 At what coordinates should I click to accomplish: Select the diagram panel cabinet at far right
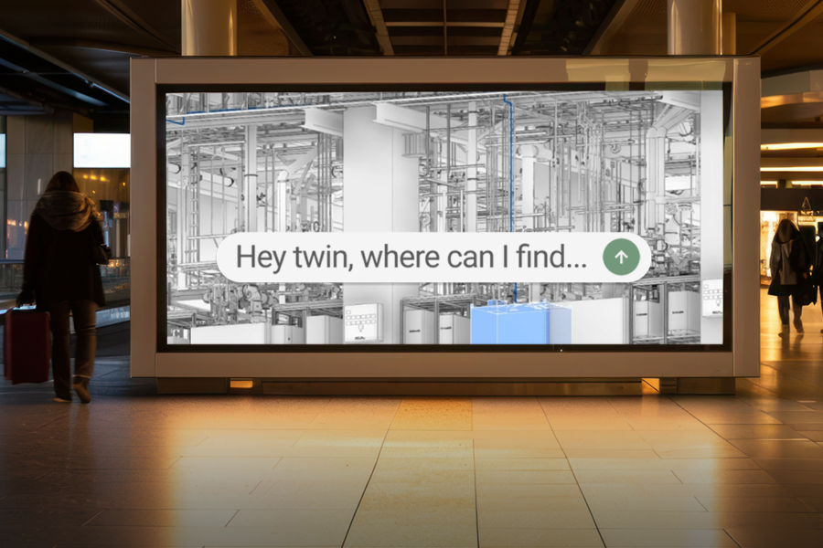coord(711,298)
